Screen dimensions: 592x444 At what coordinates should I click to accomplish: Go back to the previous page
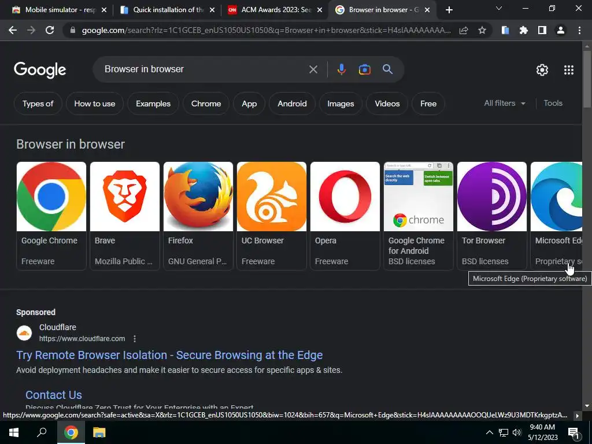pos(13,30)
